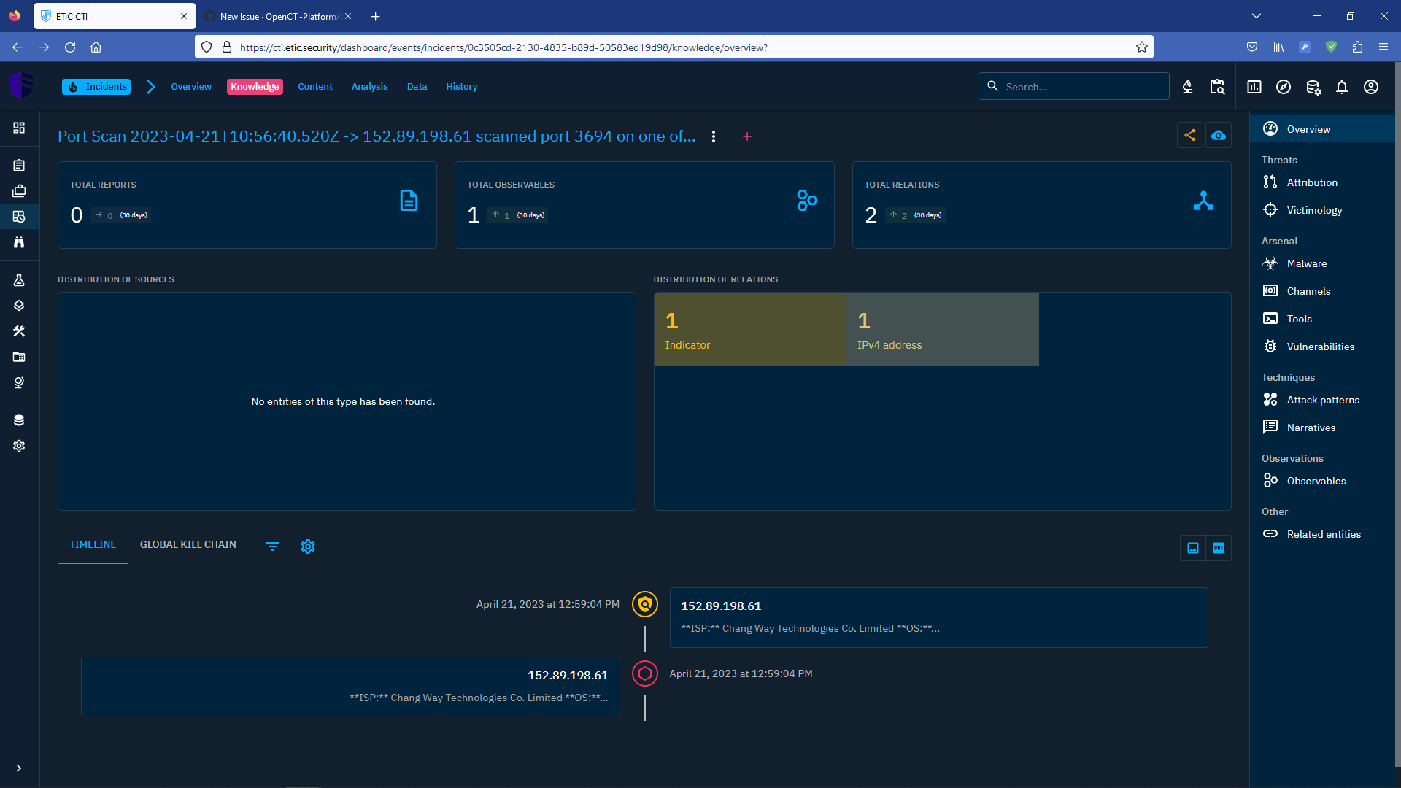This screenshot has height=788, width=1401.
Task: Click the share icon next to incident title
Action: pyautogui.click(x=1189, y=135)
